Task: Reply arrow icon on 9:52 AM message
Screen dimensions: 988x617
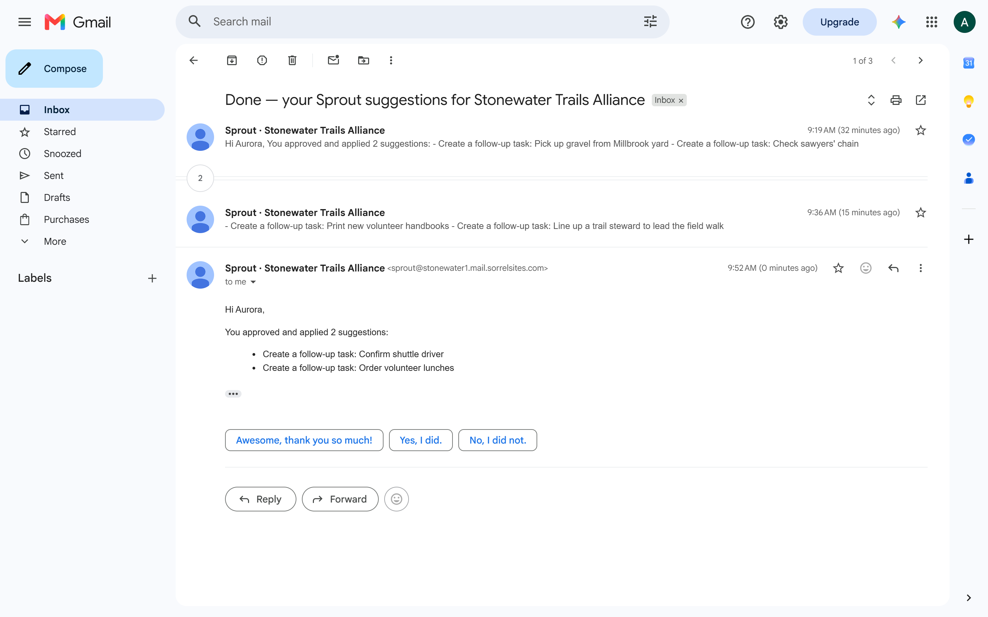Action: (893, 268)
